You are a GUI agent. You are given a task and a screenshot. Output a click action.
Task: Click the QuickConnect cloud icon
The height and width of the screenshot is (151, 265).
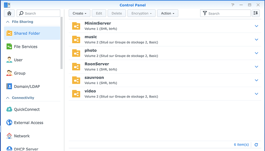[x=9, y=109]
